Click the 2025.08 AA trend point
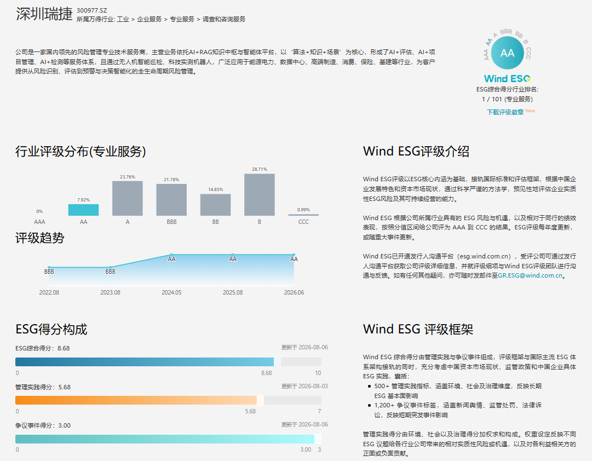Image resolution: width=592 pixels, height=461 pixels. click(x=233, y=255)
